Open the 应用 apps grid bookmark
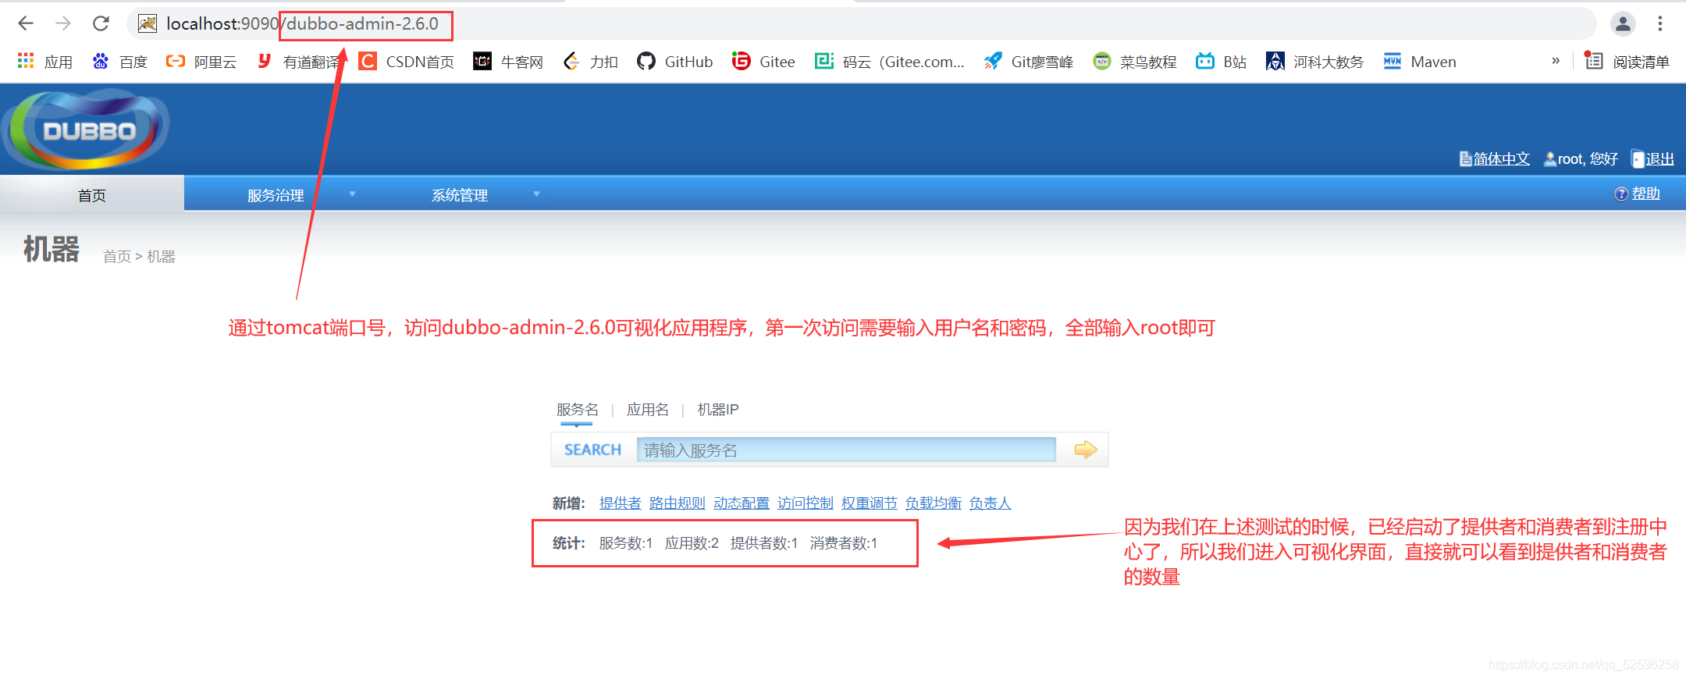 click(x=44, y=61)
